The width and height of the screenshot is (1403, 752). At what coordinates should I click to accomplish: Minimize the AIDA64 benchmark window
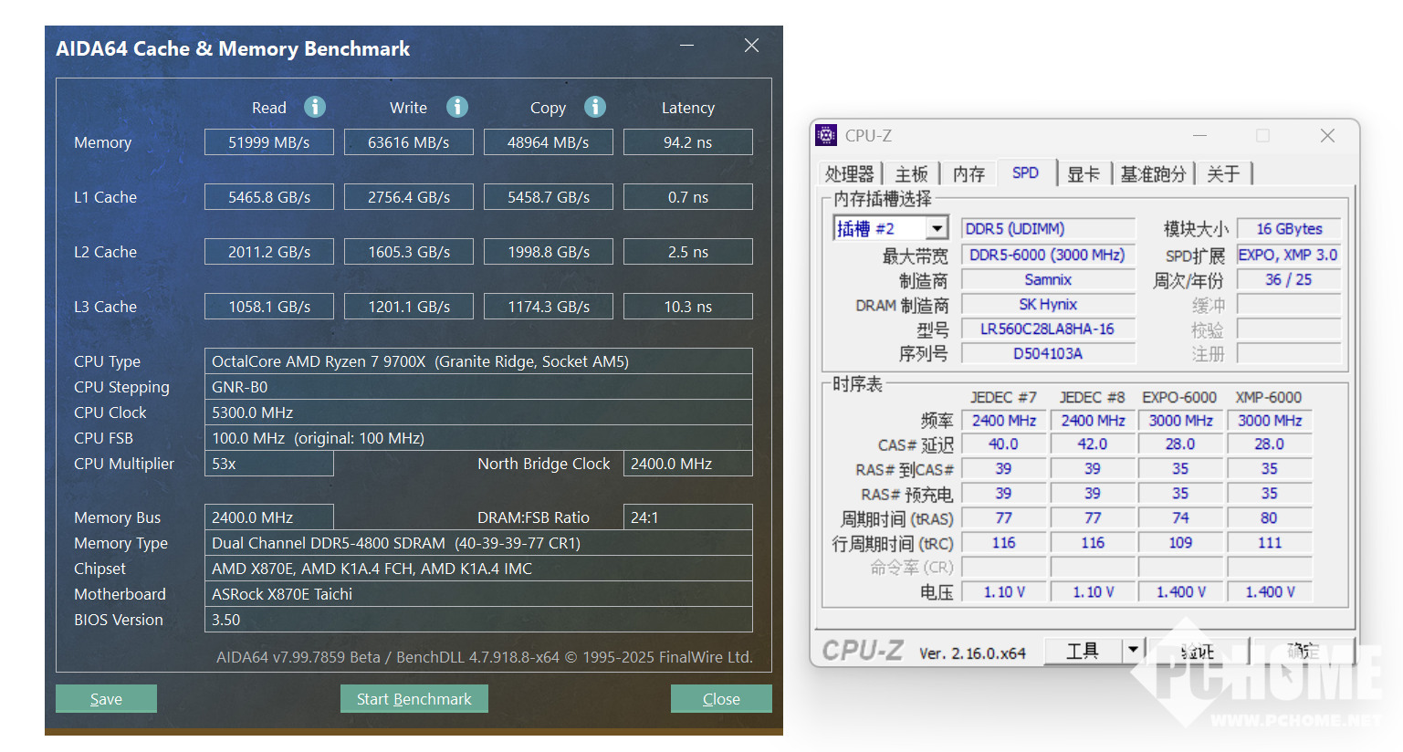686,45
